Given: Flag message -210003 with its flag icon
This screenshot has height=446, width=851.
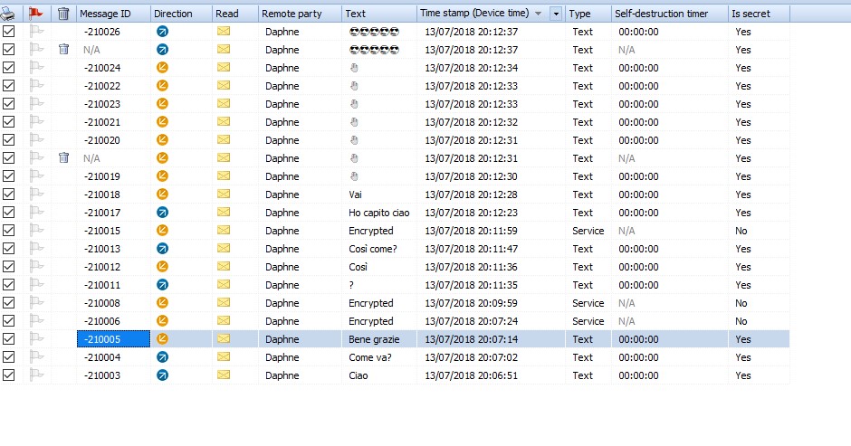Looking at the screenshot, I should pos(36,375).
